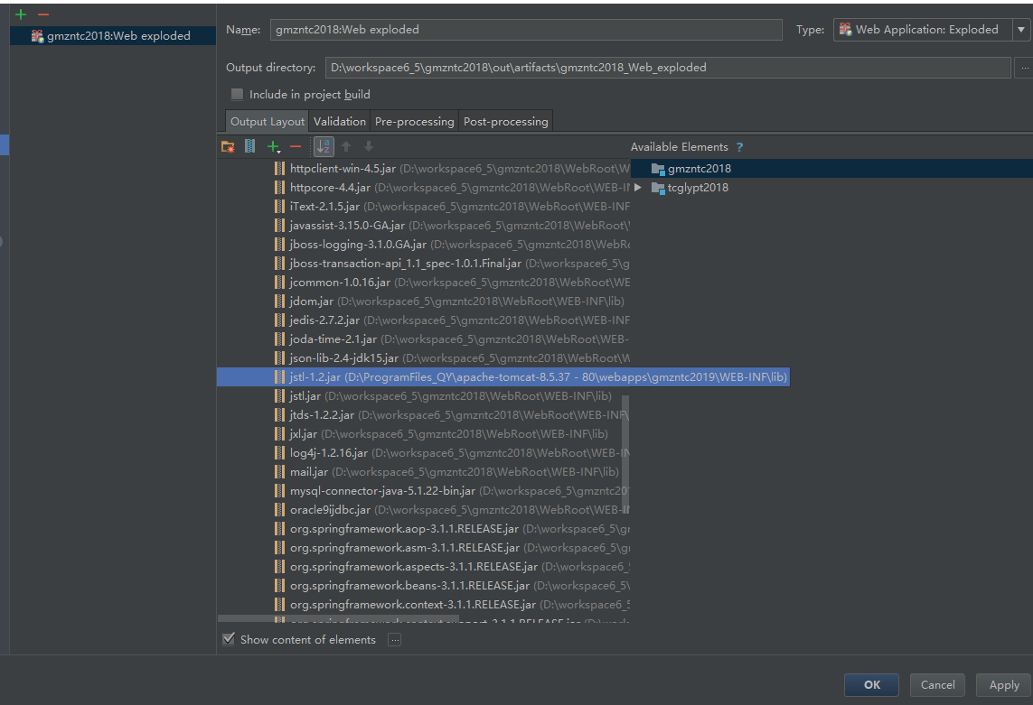Select org.springframework.beans-3.1.1.RELEASE.jar row
The image size is (1033, 705).
coord(424,586)
